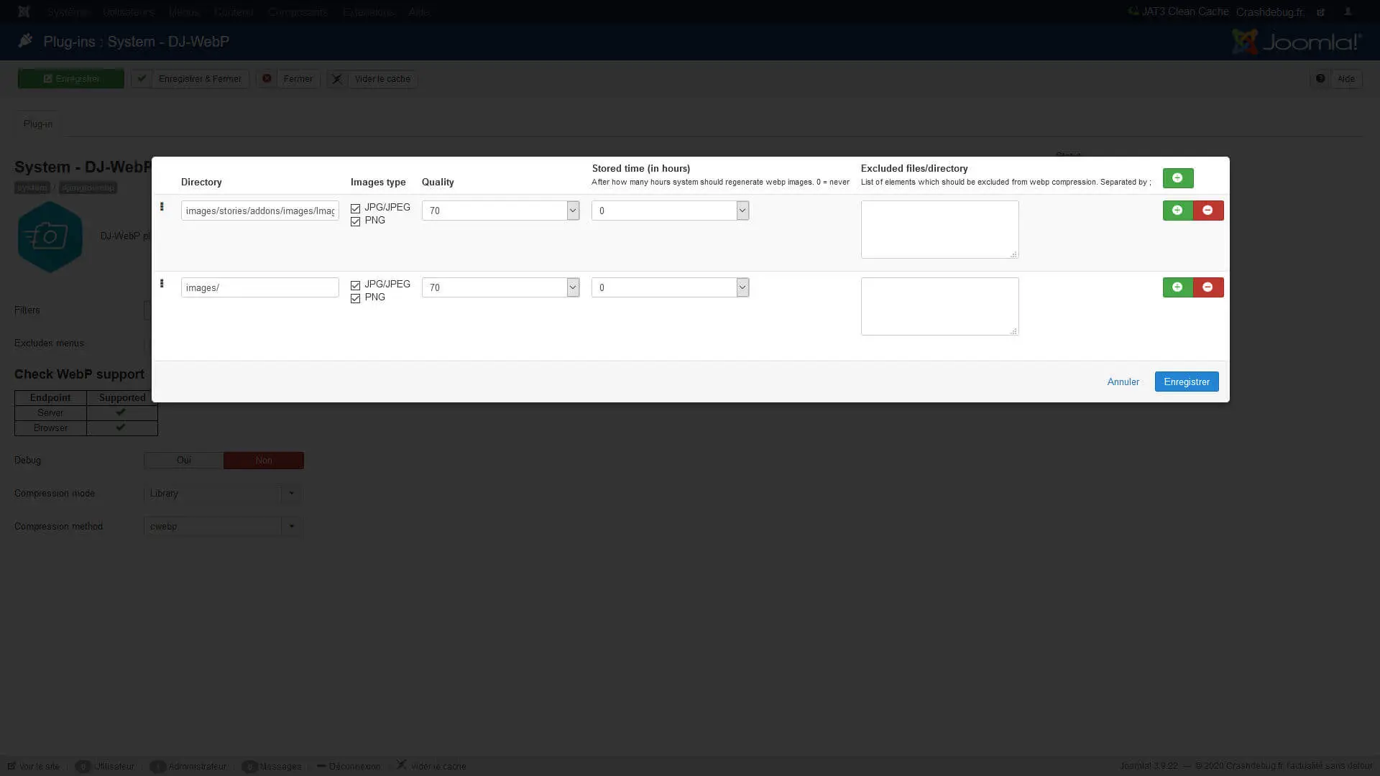Screen dimensions: 1380x776
Task: Click the Excluded files textarea for the images/ row
Action: 939,306
